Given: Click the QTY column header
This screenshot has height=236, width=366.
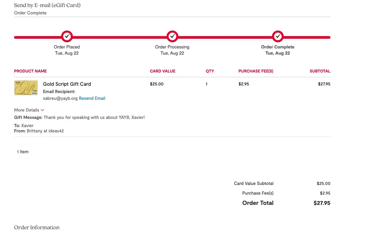Looking at the screenshot, I should coord(210,71).
